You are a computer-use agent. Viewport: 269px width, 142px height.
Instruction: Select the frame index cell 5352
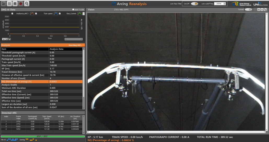click(18, 127)
